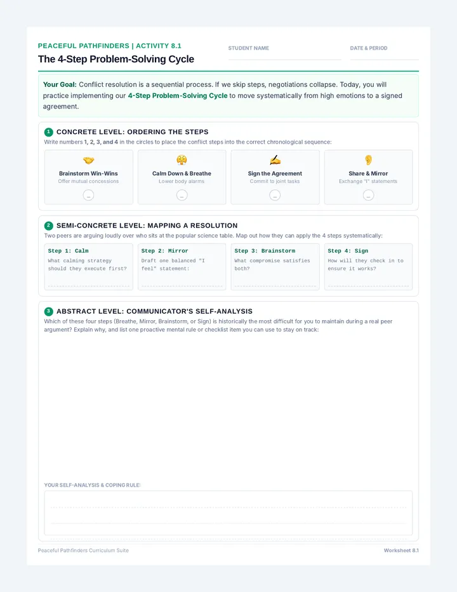Click the green number 2 section badge

49,225
